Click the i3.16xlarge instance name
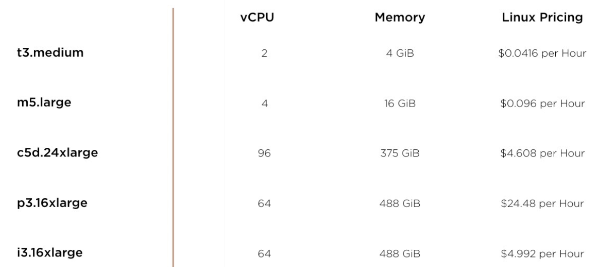This screenshot has height=267, width=594. (x=50, y=252)
